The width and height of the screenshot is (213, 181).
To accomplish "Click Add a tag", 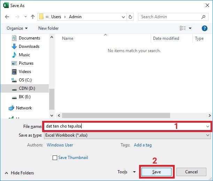I will pos(143,145).
